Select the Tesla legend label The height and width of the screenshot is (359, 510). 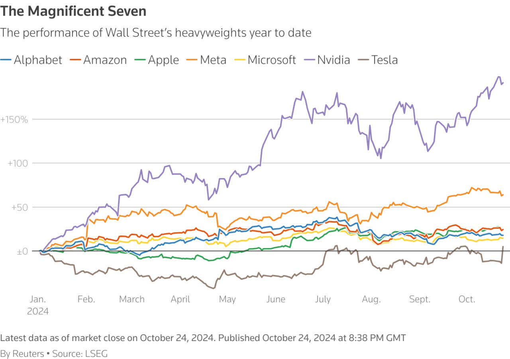pos(384,60)
